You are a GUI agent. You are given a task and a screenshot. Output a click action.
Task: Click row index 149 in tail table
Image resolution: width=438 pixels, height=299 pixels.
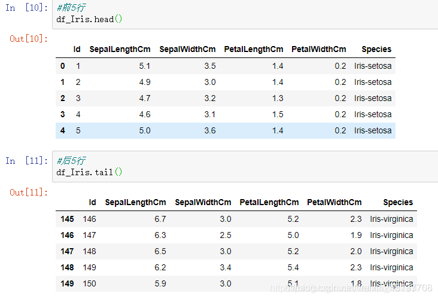67,283
